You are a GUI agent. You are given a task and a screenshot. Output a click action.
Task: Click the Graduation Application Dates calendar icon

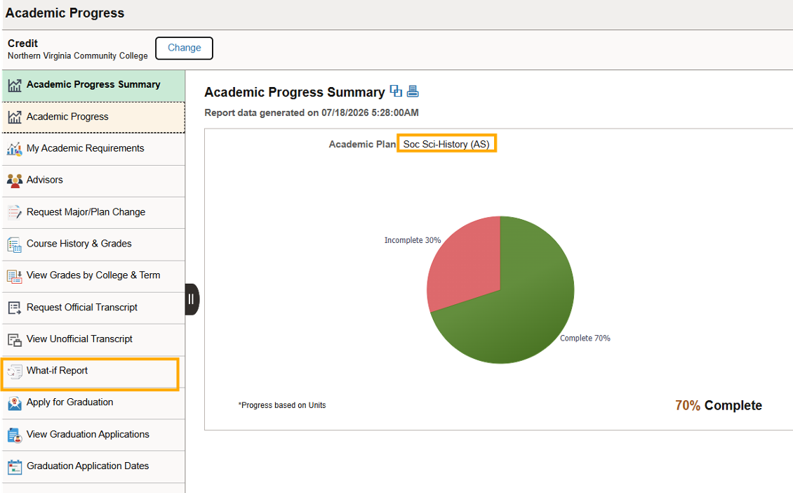[15, 467]
